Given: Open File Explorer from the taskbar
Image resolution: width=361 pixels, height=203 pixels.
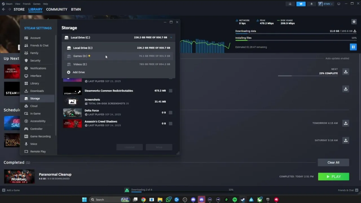Looking at the screenshot, I should coord(160,200).
